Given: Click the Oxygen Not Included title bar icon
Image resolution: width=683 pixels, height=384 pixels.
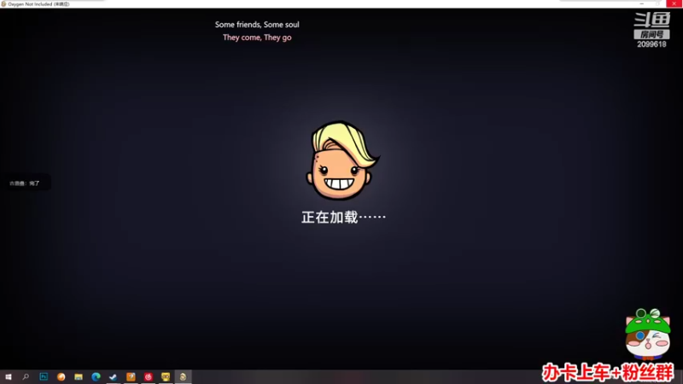Looking at the screenshot, I should 3,4.
